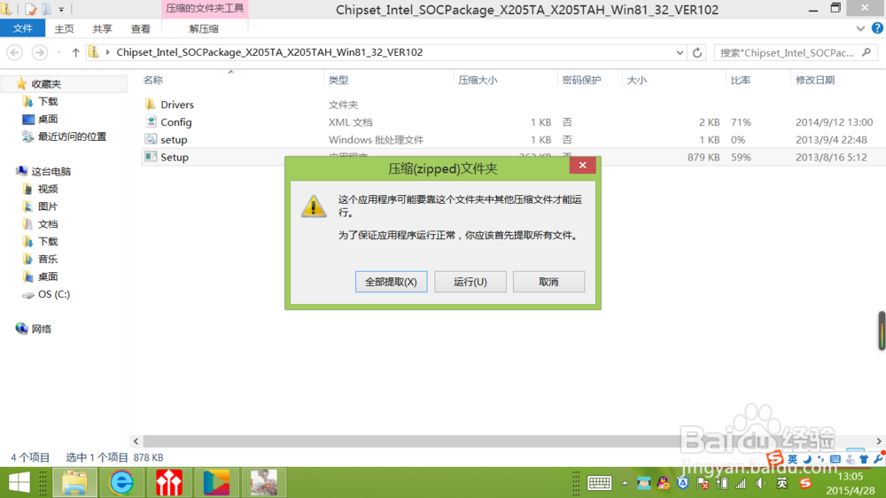Viewport: 886px width, 498px height.
Task: Show hidden tray icons arrow
Action: point(625,483)
